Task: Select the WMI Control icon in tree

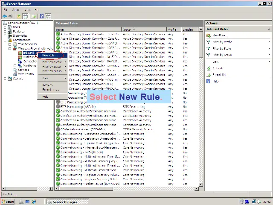Action: coord(15,74)
